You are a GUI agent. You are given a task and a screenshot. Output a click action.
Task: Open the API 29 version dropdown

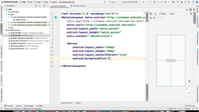pos(172,14)
